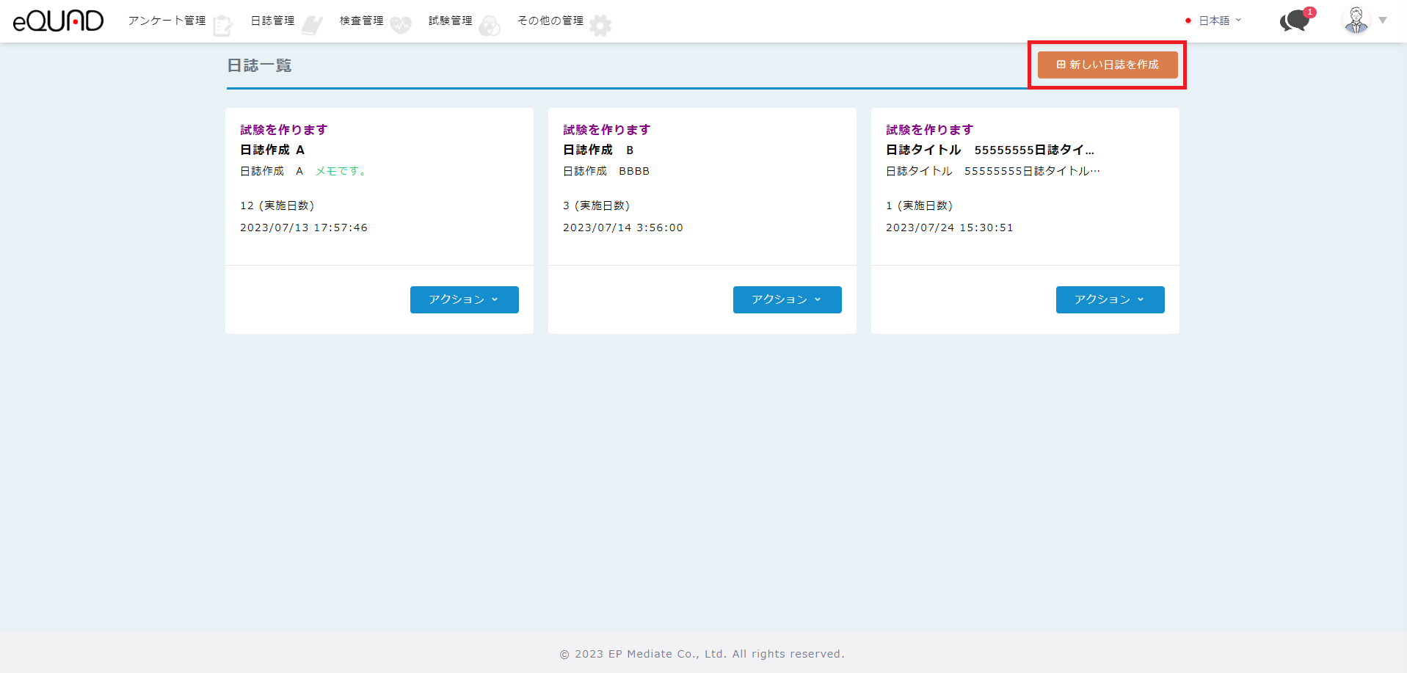Open アクション dropdown for 日誌作成 B
1407x673 pixels.
(x=787, y=299)
